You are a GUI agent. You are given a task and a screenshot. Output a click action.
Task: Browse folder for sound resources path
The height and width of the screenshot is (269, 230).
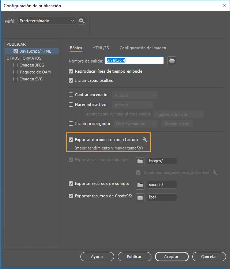coord(140,185)
